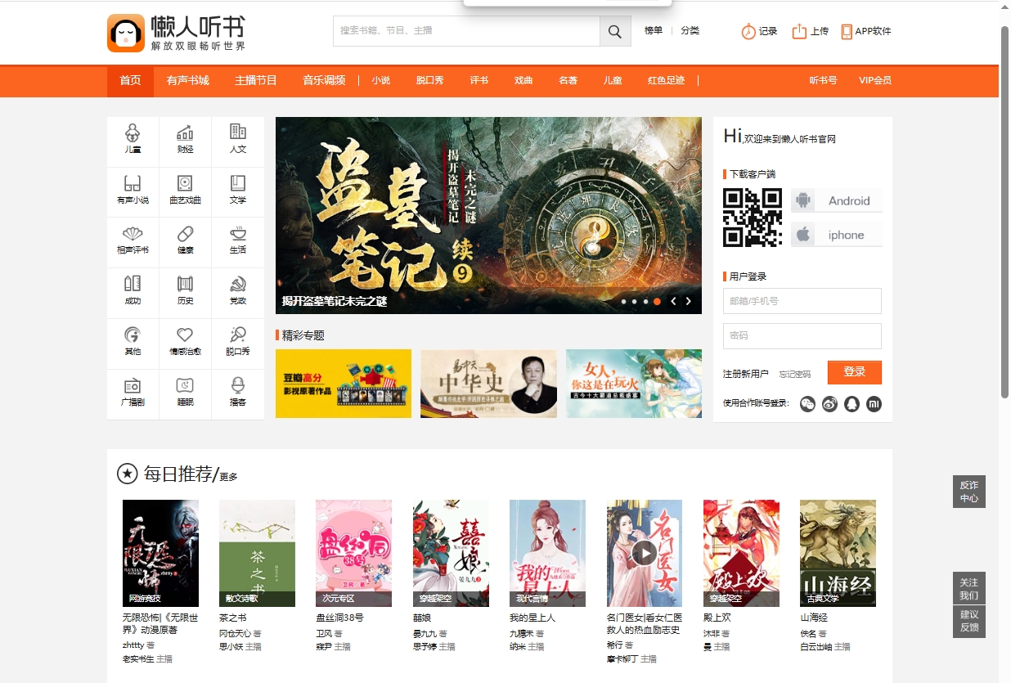Open the 睡眠 moon pillow icon category
The height and width of the screenshot is (683, 1011).
click(x=185, y=392)
